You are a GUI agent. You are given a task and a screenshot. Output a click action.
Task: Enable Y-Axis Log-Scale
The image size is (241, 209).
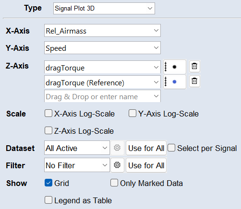click(x=133, y=113)
